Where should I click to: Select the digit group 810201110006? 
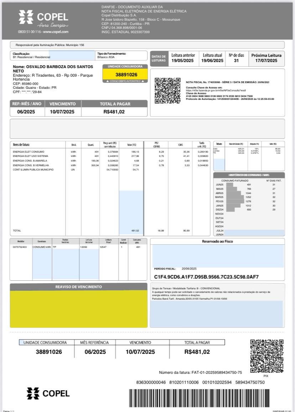184,382
